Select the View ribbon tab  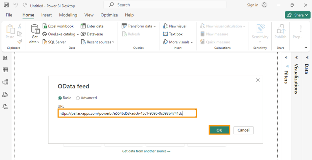[89, 15]
